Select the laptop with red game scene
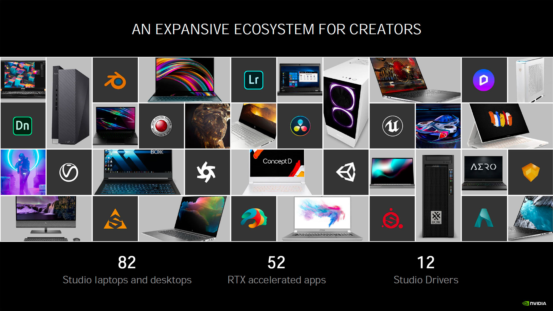Viewport: 553px width, 311px height. click(415, 80)
